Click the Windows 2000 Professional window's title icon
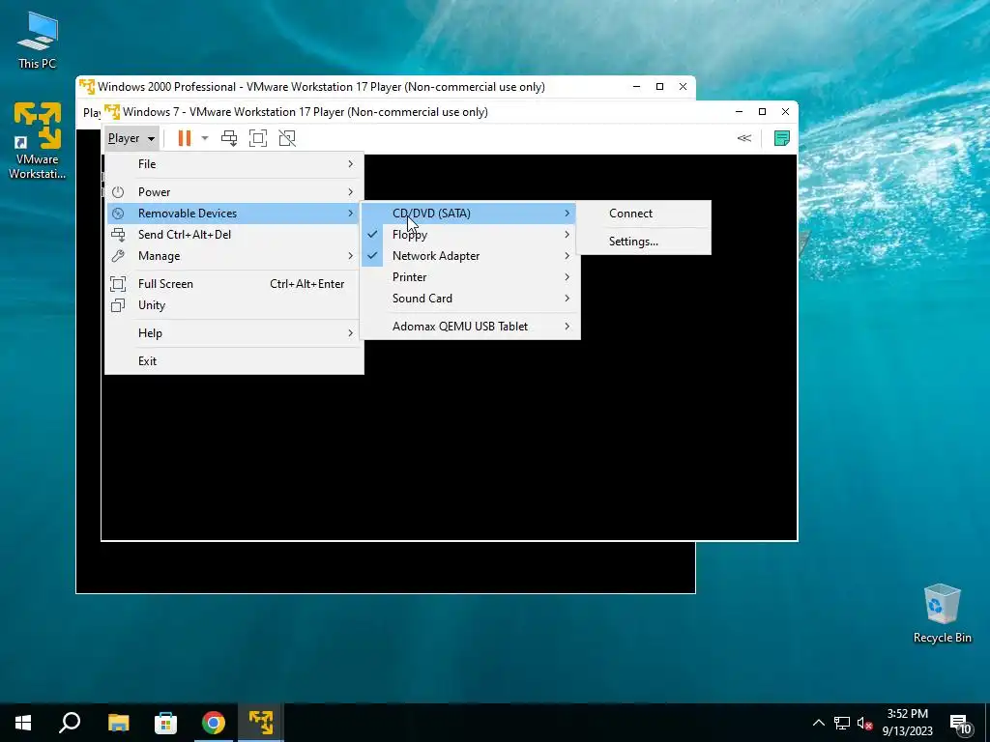The height and width of the screenshot is (742, 990). (x=87, y=86)
